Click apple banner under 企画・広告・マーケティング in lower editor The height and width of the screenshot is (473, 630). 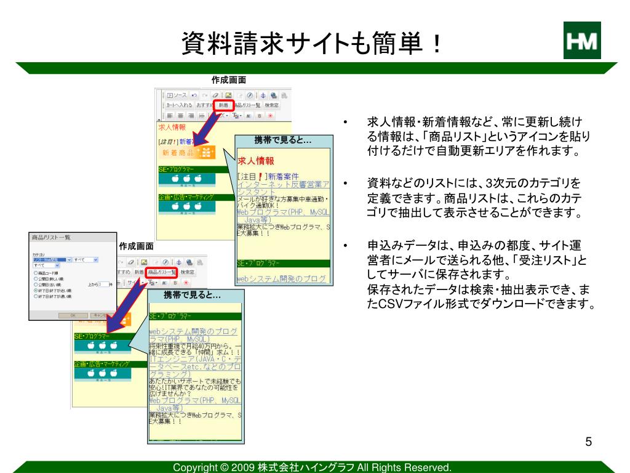point(102,374)
